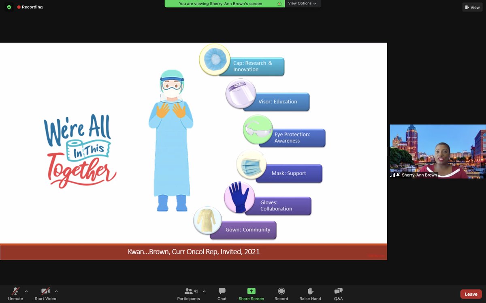Screen dimensions: 486x303
Task: Open video settings chevron next to Start Video
Action: [x=56, y=291]
